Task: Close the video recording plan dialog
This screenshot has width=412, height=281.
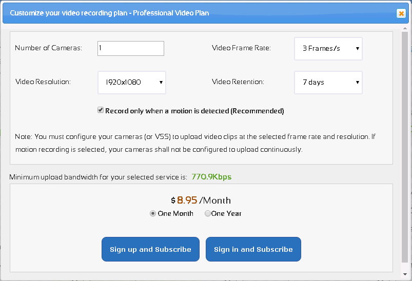Action: coord(401,14)
